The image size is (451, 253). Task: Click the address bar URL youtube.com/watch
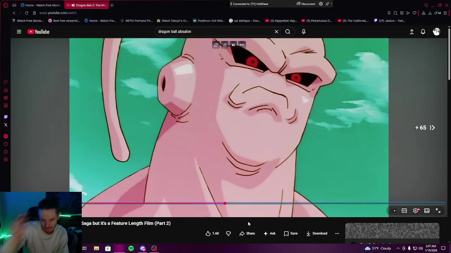(58, 13)
